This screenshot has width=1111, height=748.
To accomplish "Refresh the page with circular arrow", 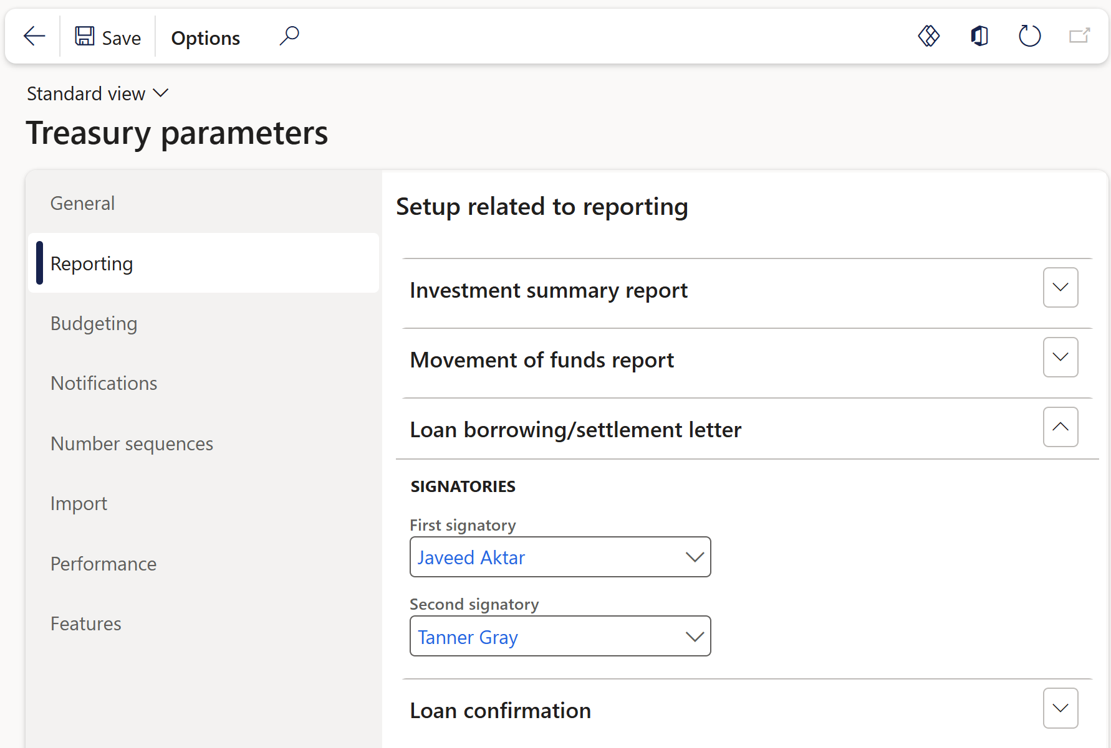I will point(1030,36).
